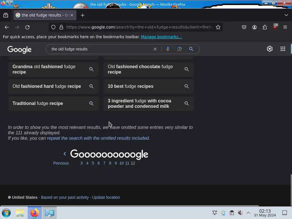The height and width of the screenshot is (219, 292).
Task: Open Google quick settings gear
Action: tap(270, 49)
